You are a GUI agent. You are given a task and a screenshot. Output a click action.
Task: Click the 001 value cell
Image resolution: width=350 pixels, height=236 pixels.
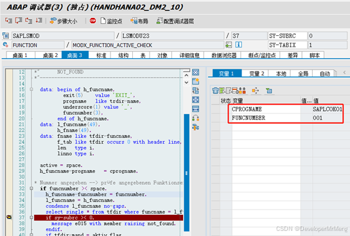pyautogui.click(x=328, y=117)
